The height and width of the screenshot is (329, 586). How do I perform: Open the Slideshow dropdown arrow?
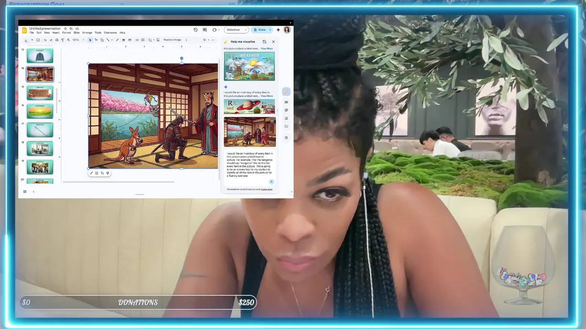[245, 30]
